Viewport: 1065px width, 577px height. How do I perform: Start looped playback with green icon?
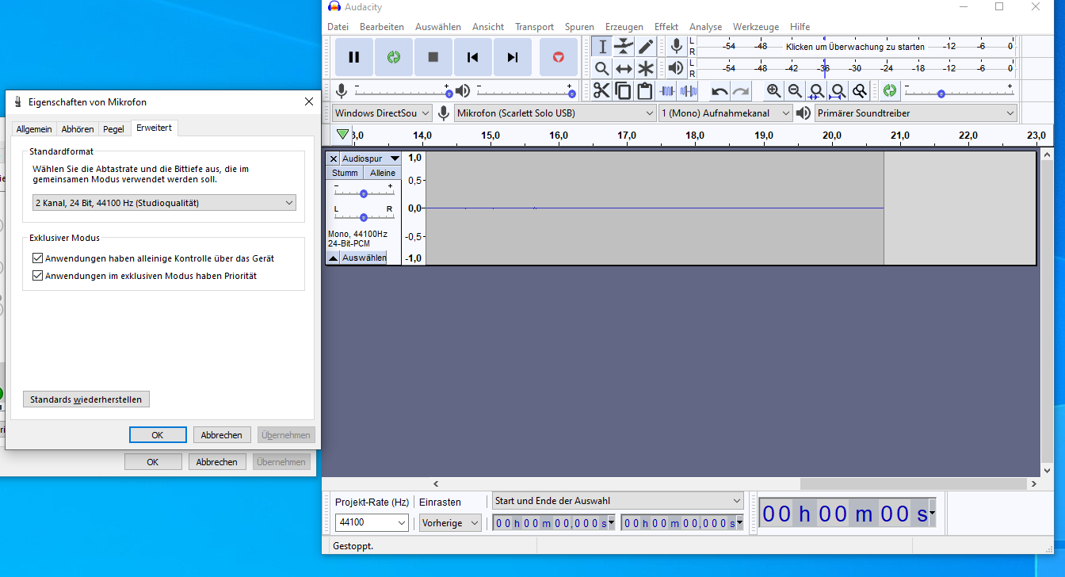coord(394,57)
